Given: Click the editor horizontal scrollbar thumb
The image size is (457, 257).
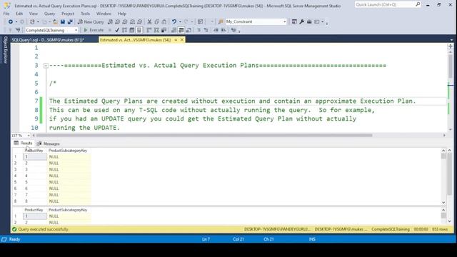Looking at the screenshot, I should [x=204, y=135].
